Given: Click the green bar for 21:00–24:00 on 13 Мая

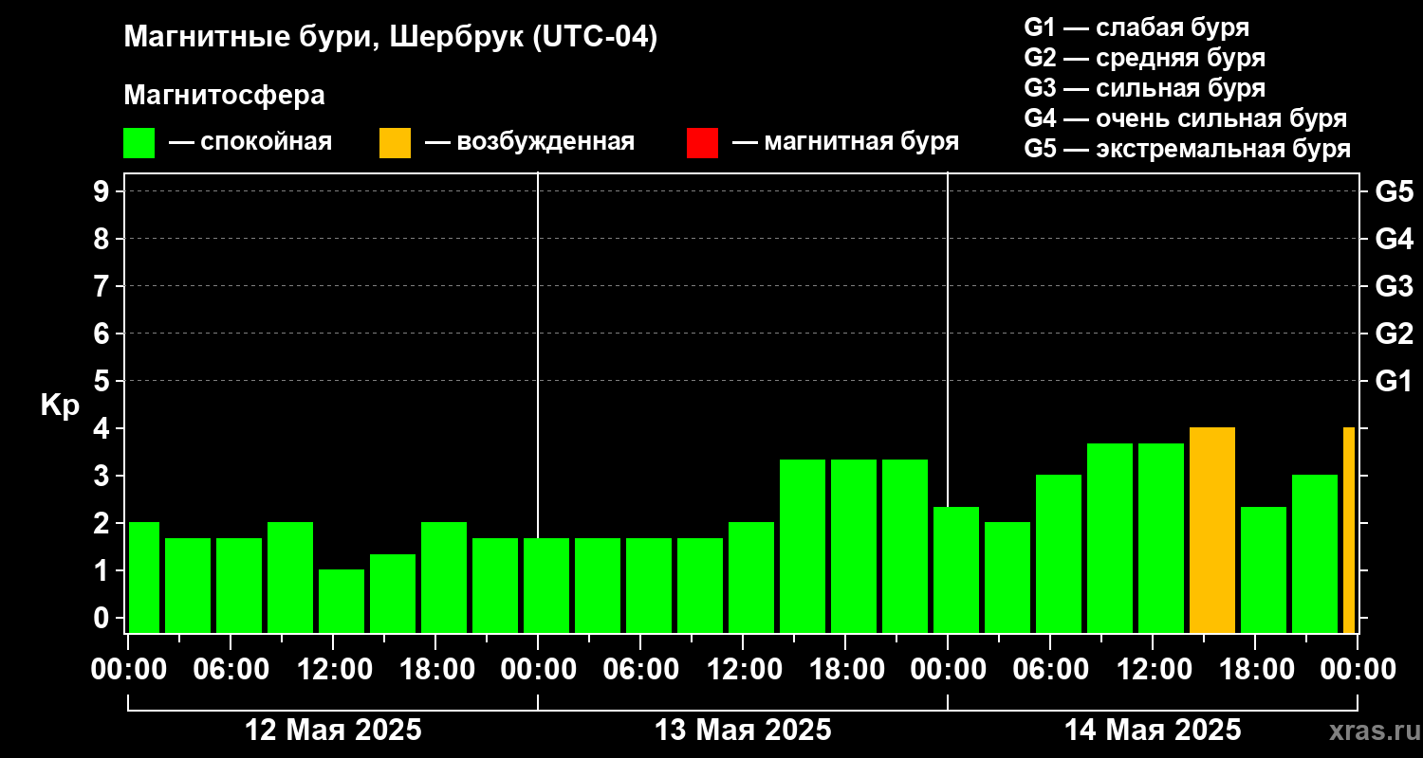Looking at the screenshot, I should coord(905,547).
